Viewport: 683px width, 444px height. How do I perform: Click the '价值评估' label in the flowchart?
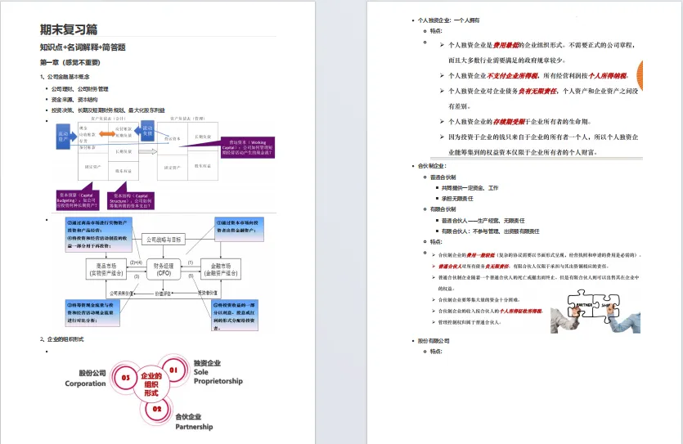click(164, 294)
